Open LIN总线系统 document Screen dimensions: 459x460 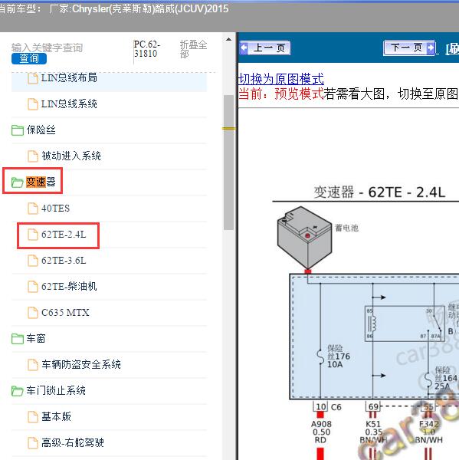(69, 103)
